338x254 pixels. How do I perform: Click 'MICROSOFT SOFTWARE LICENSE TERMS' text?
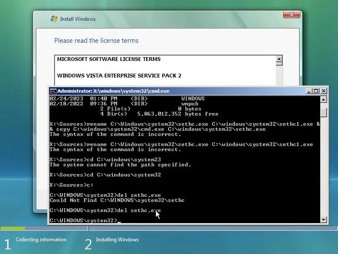point(109,59)
